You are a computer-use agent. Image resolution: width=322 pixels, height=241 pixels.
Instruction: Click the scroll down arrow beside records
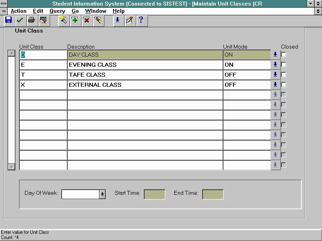[11, 166]
